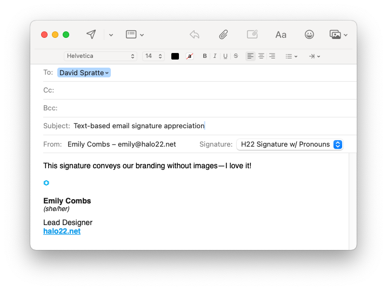Click the Lead Designer title text
The width and height of the screenshot is (387, 290).
68,222
